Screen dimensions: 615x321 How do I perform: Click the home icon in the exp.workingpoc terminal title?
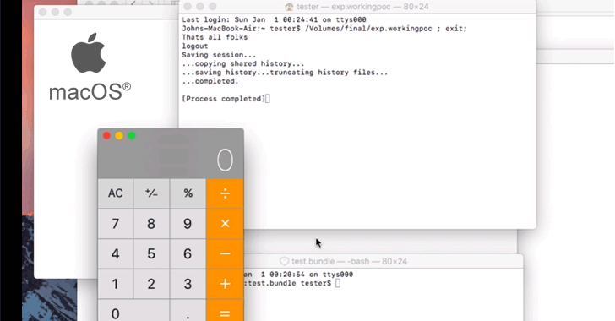click(289, 7)
